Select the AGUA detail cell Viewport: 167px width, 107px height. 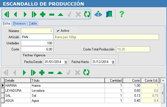18,101
